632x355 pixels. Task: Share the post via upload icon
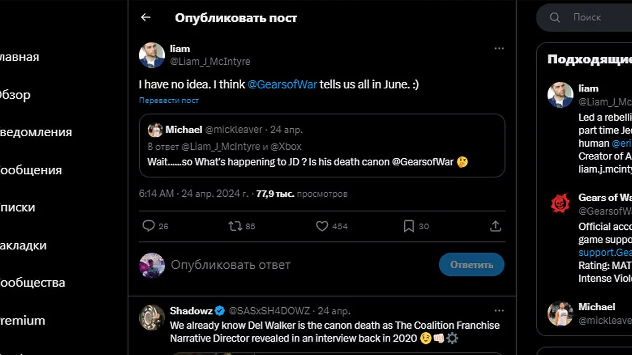tap(495, 226)
